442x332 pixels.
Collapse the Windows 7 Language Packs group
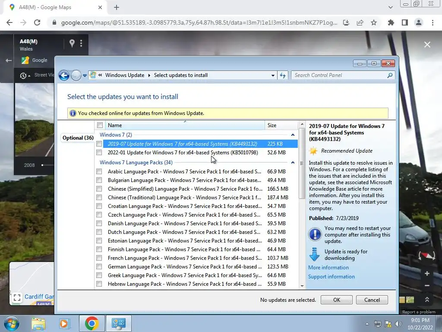click(x=293, y=163)
